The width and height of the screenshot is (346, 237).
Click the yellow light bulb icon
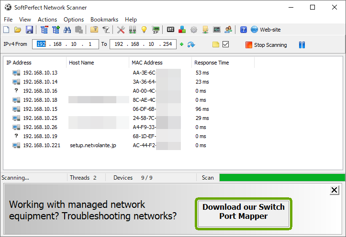click(144, 30)
